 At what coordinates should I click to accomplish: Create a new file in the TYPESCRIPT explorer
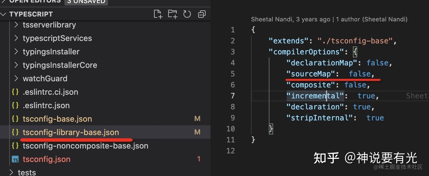coord(158,14)
